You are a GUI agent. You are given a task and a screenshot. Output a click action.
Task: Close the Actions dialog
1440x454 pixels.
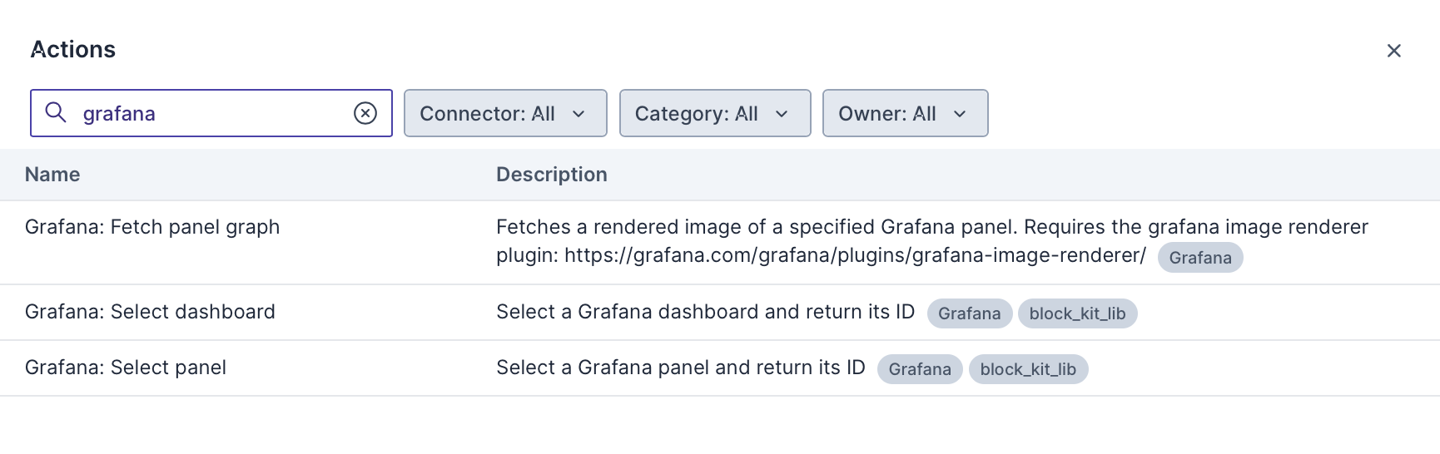(1394, 51)
